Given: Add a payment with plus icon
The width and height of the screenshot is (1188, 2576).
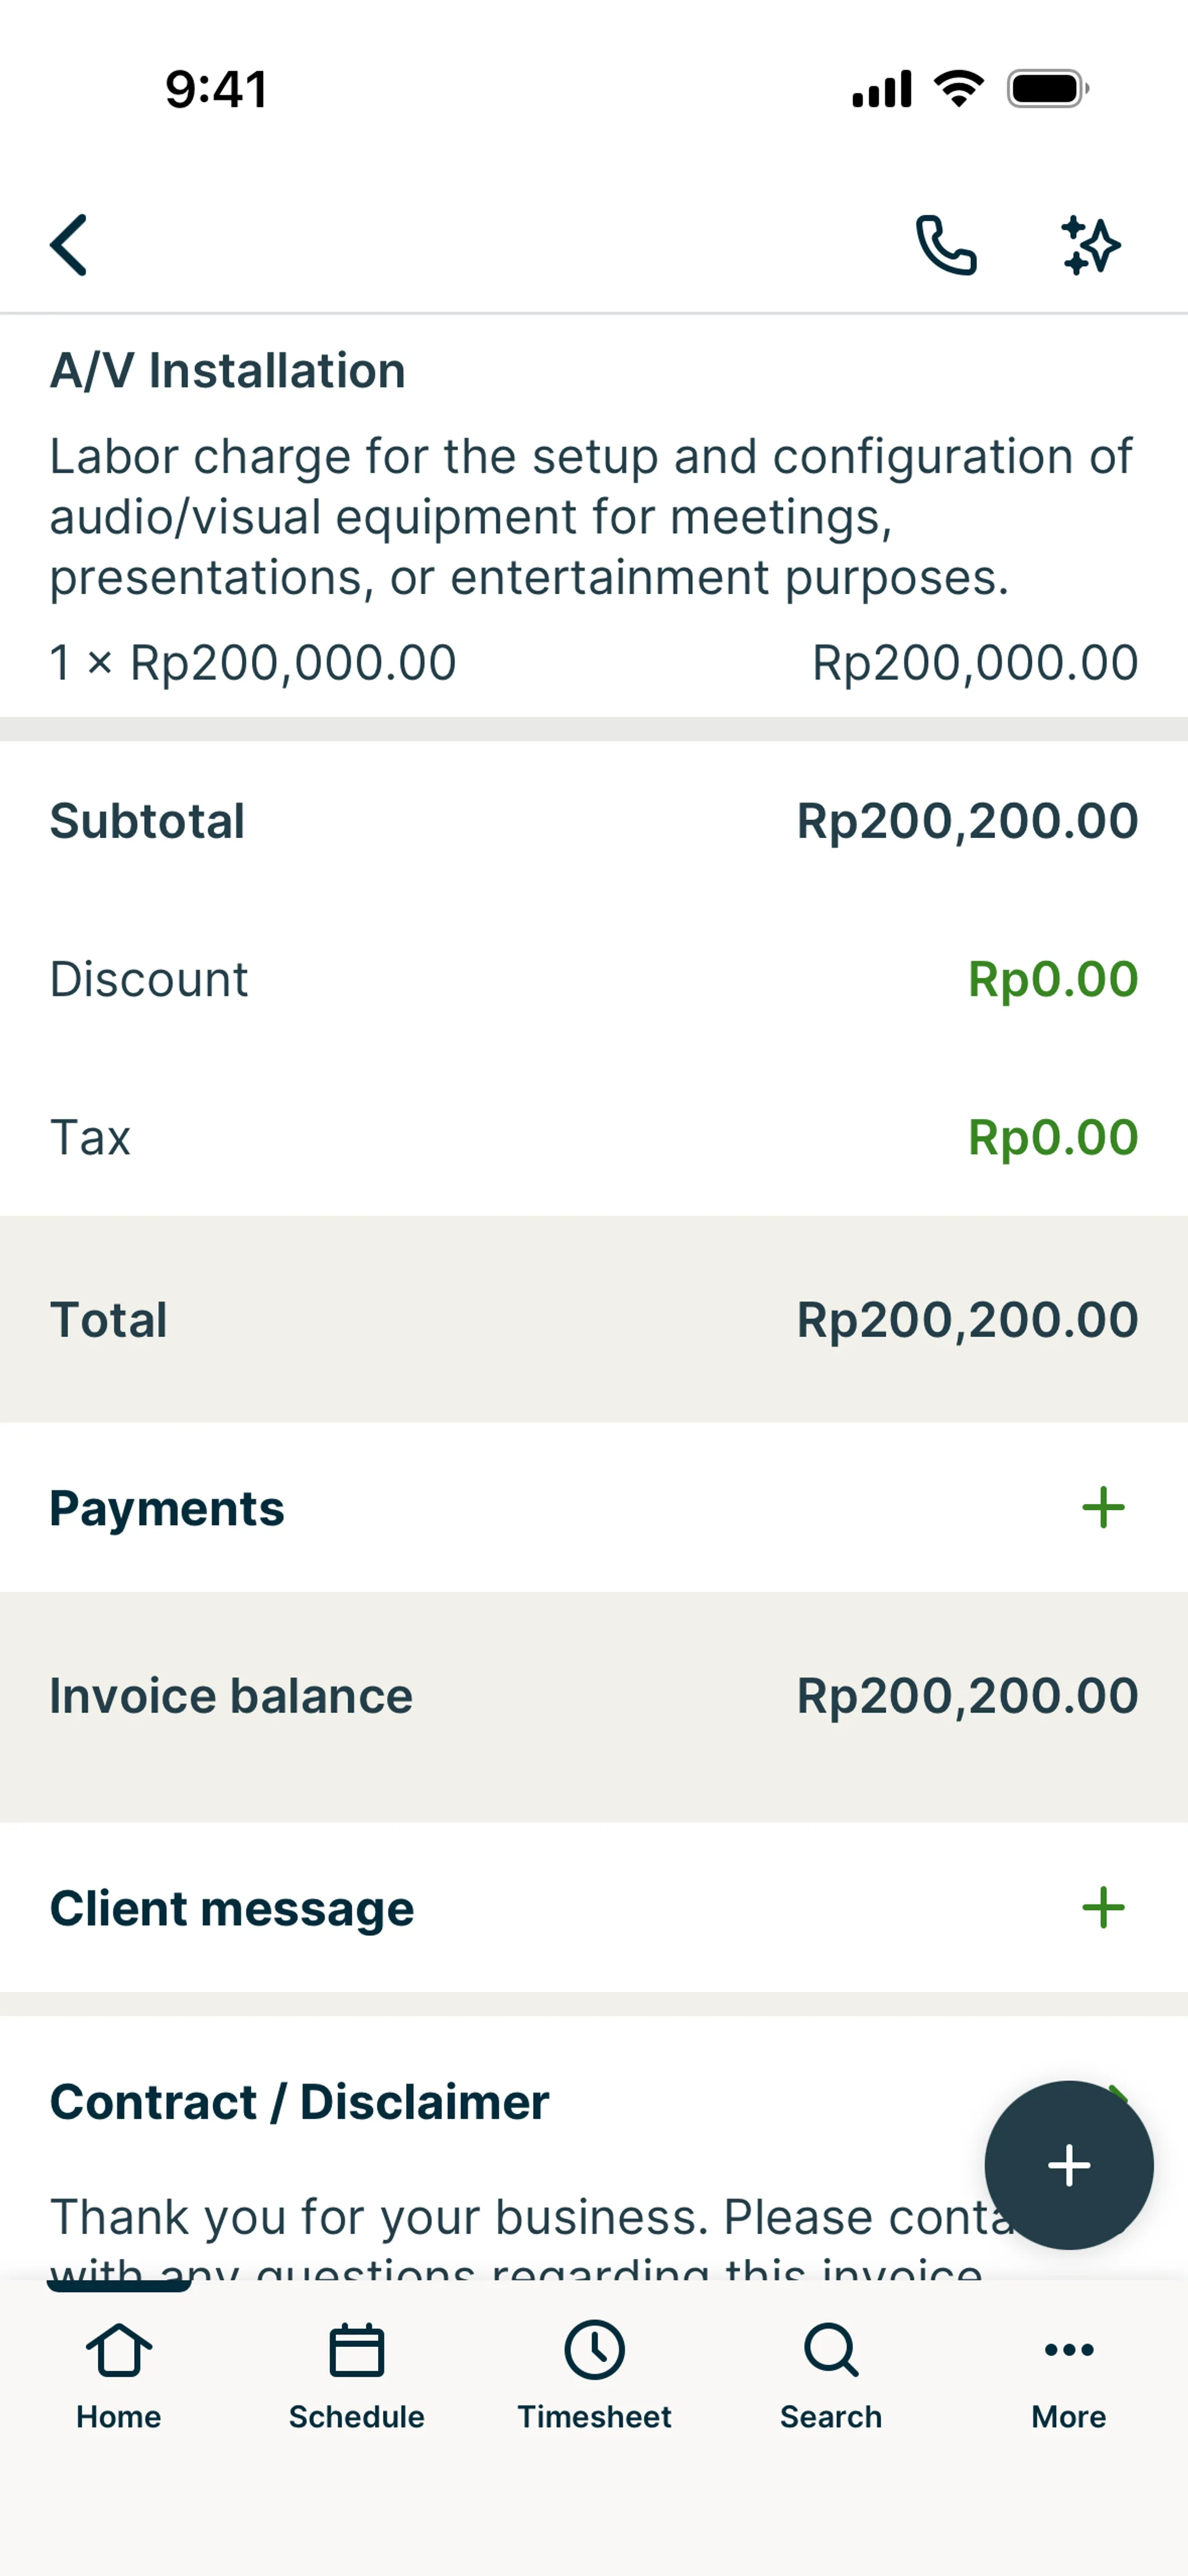Looking at the screenshot, I should pyautogui.click(x=1103, y=1507).
